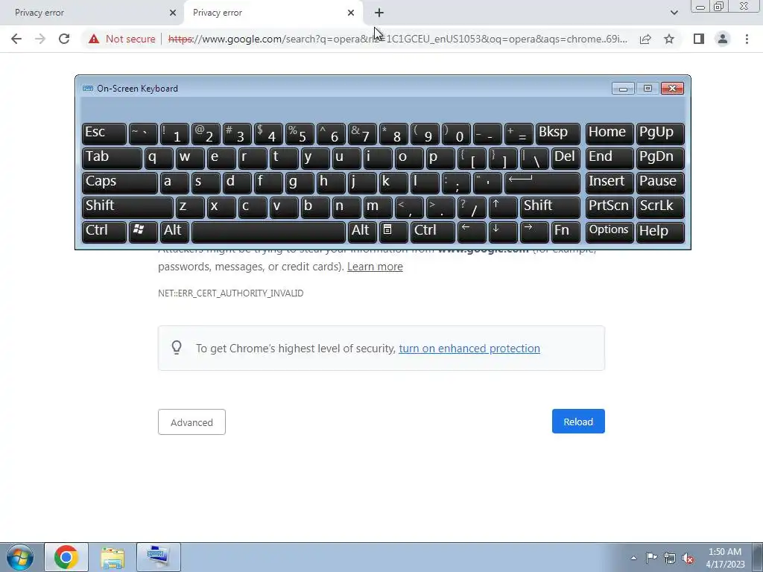Open the Learn more link
763x572 pixels.
point(375,267)
